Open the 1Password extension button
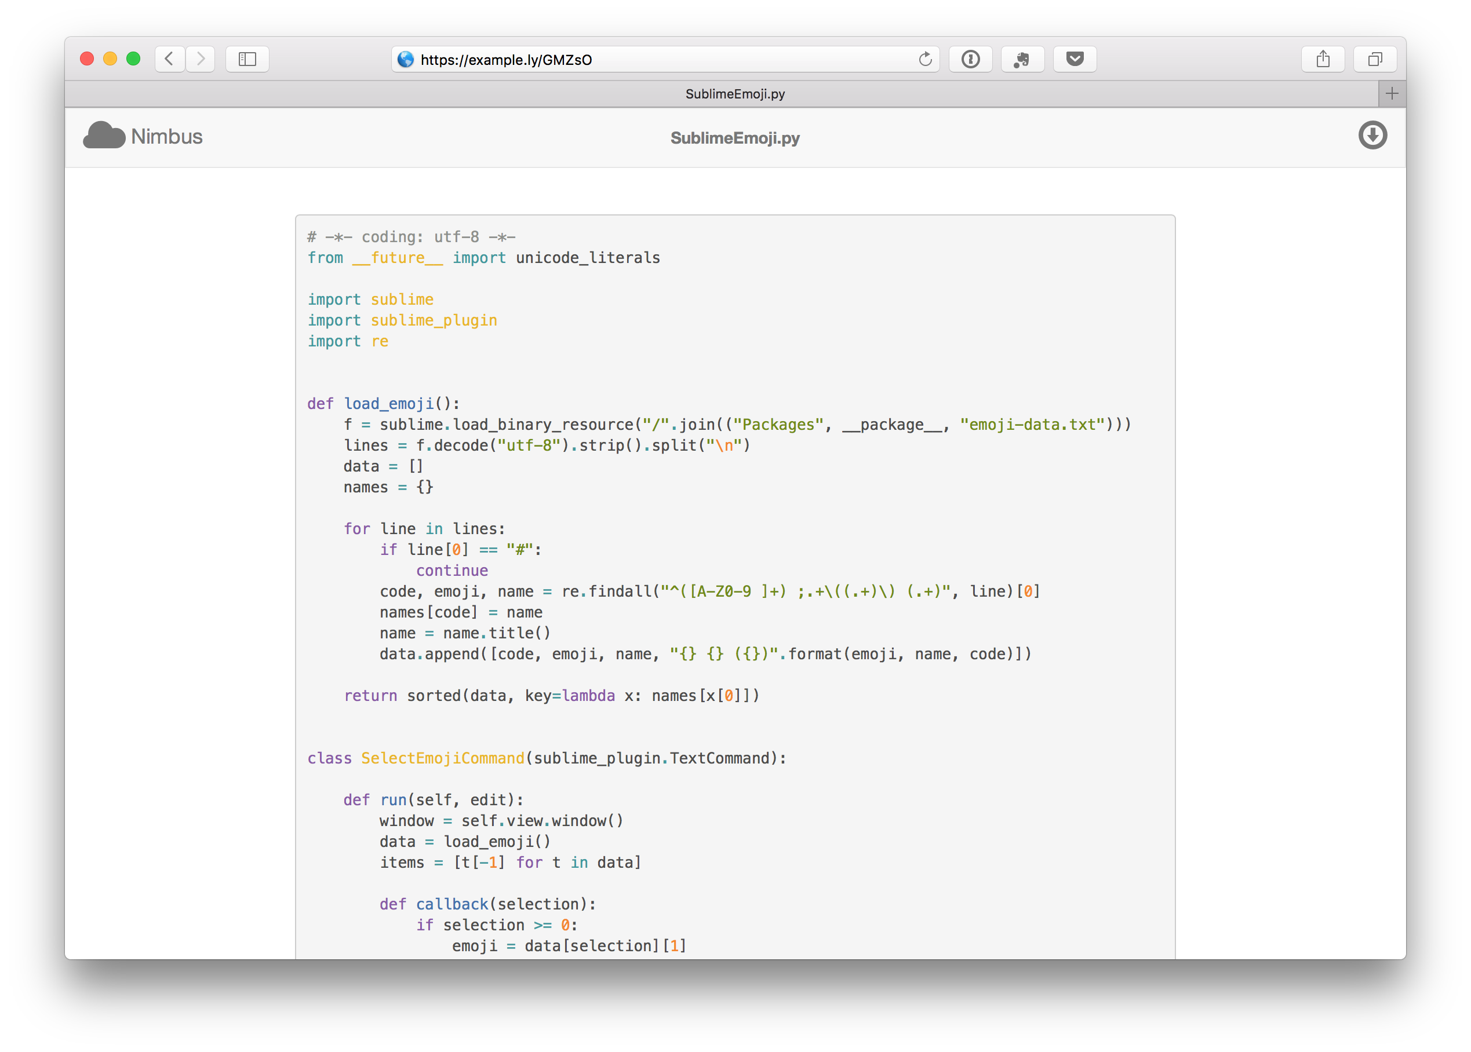Image resolution: width=1471 pixels, height=1052 pixels. (970, 60)
